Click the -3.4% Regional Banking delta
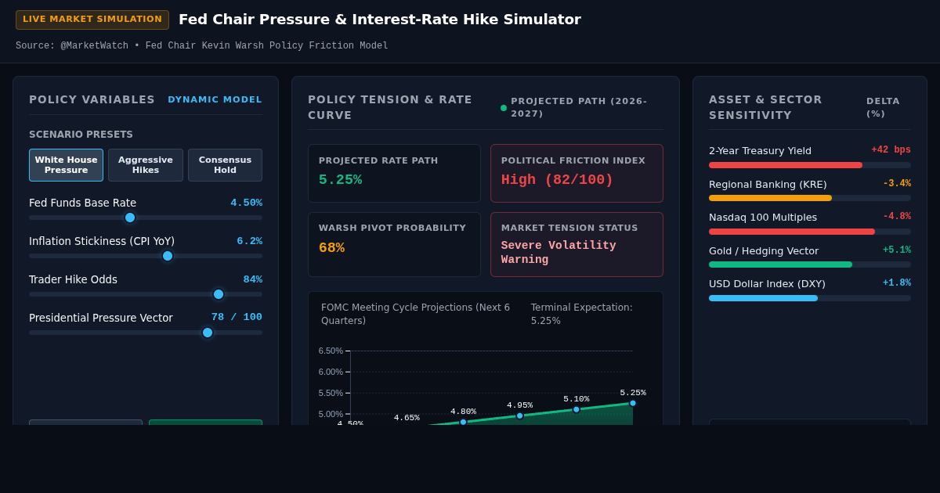 (897, 184)
